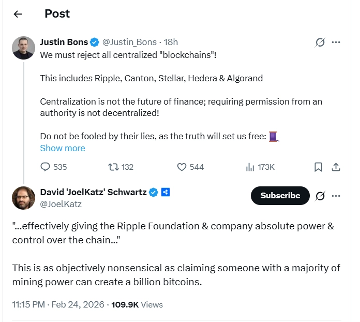Expand post with Show more
This screenshot has width=360, height=322.
(63, 148)
